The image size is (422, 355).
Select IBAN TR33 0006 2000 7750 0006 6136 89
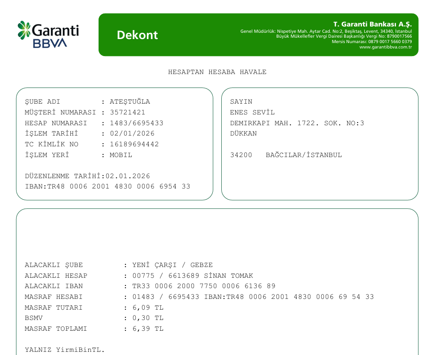[x=204, y=286]
